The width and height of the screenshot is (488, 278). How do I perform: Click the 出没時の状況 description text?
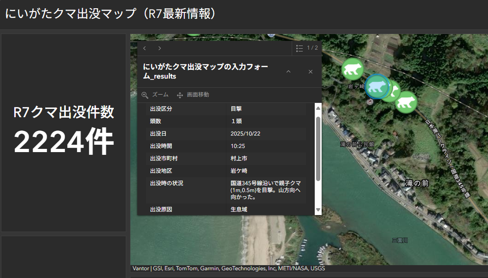coord(265,190)
